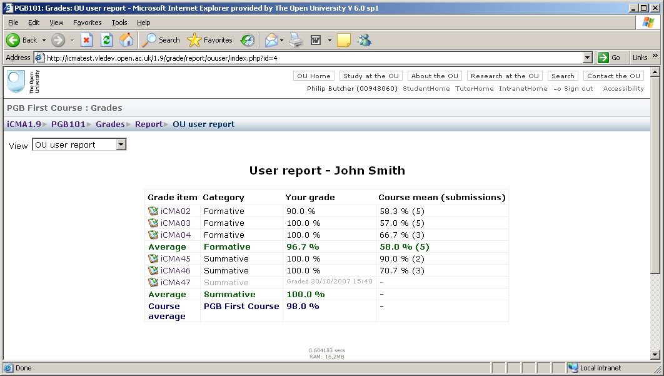The width and height of the screenshot is (664, 376).
Task: Click the 98.0 % course average value
Action: [303, 306]
